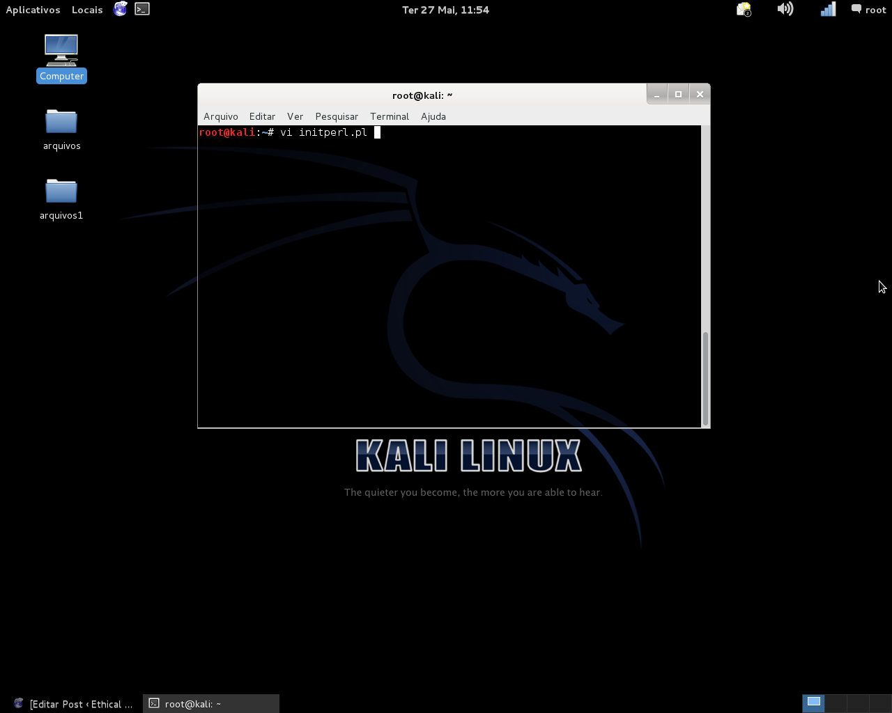Open the Ajuda menu in terminal

[433, 116]
